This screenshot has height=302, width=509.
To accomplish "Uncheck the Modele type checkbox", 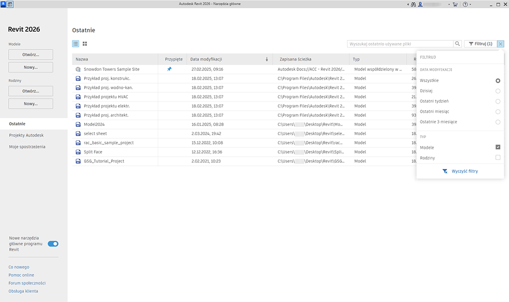I will 498,147.
